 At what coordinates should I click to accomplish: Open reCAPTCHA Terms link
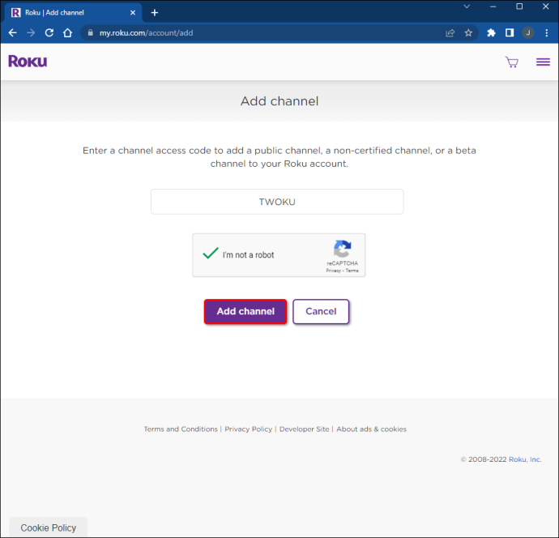pos(352,271)
